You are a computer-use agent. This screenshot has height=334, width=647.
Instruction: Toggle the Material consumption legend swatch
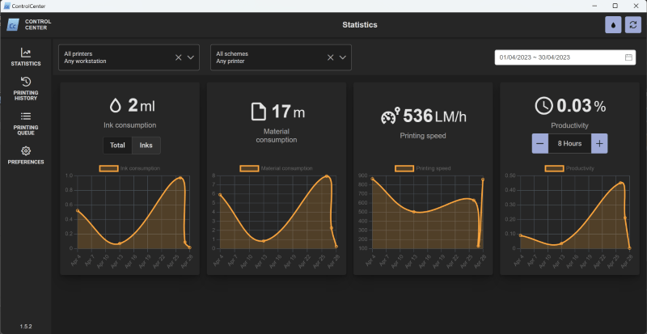click(x=249, y=168)
